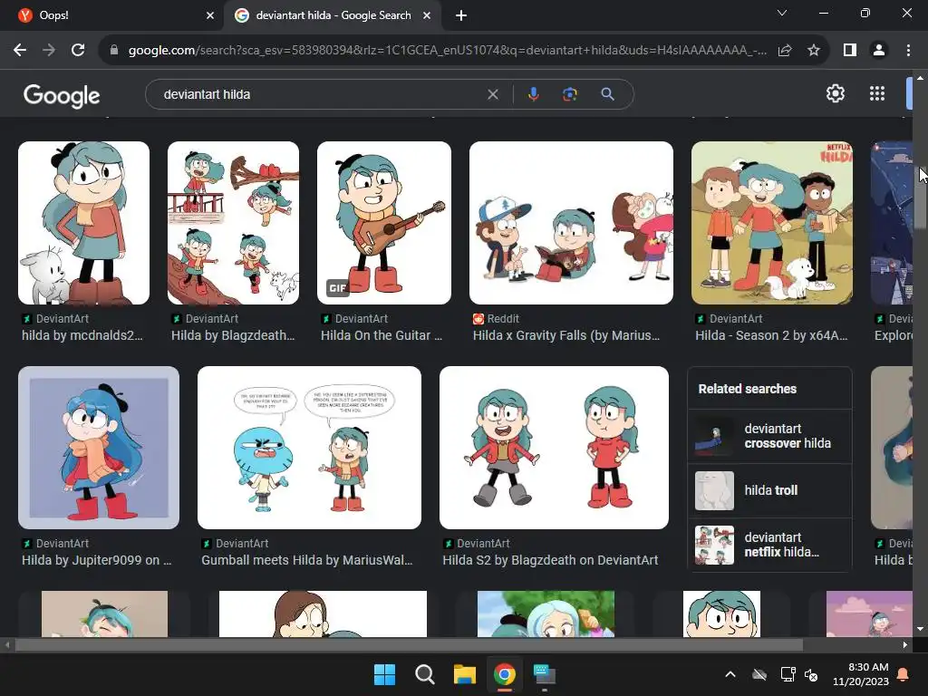Viewport: 928px width, 696px height.
Task: Search by image with the Lens icon
Action: point(570,94)
